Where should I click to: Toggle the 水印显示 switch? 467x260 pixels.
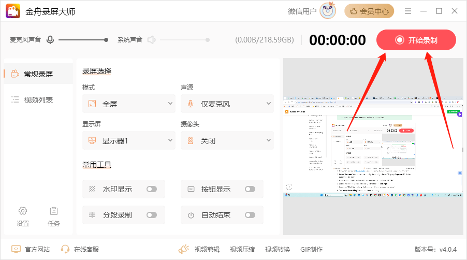pyautogui.click(x=152, y=189)
